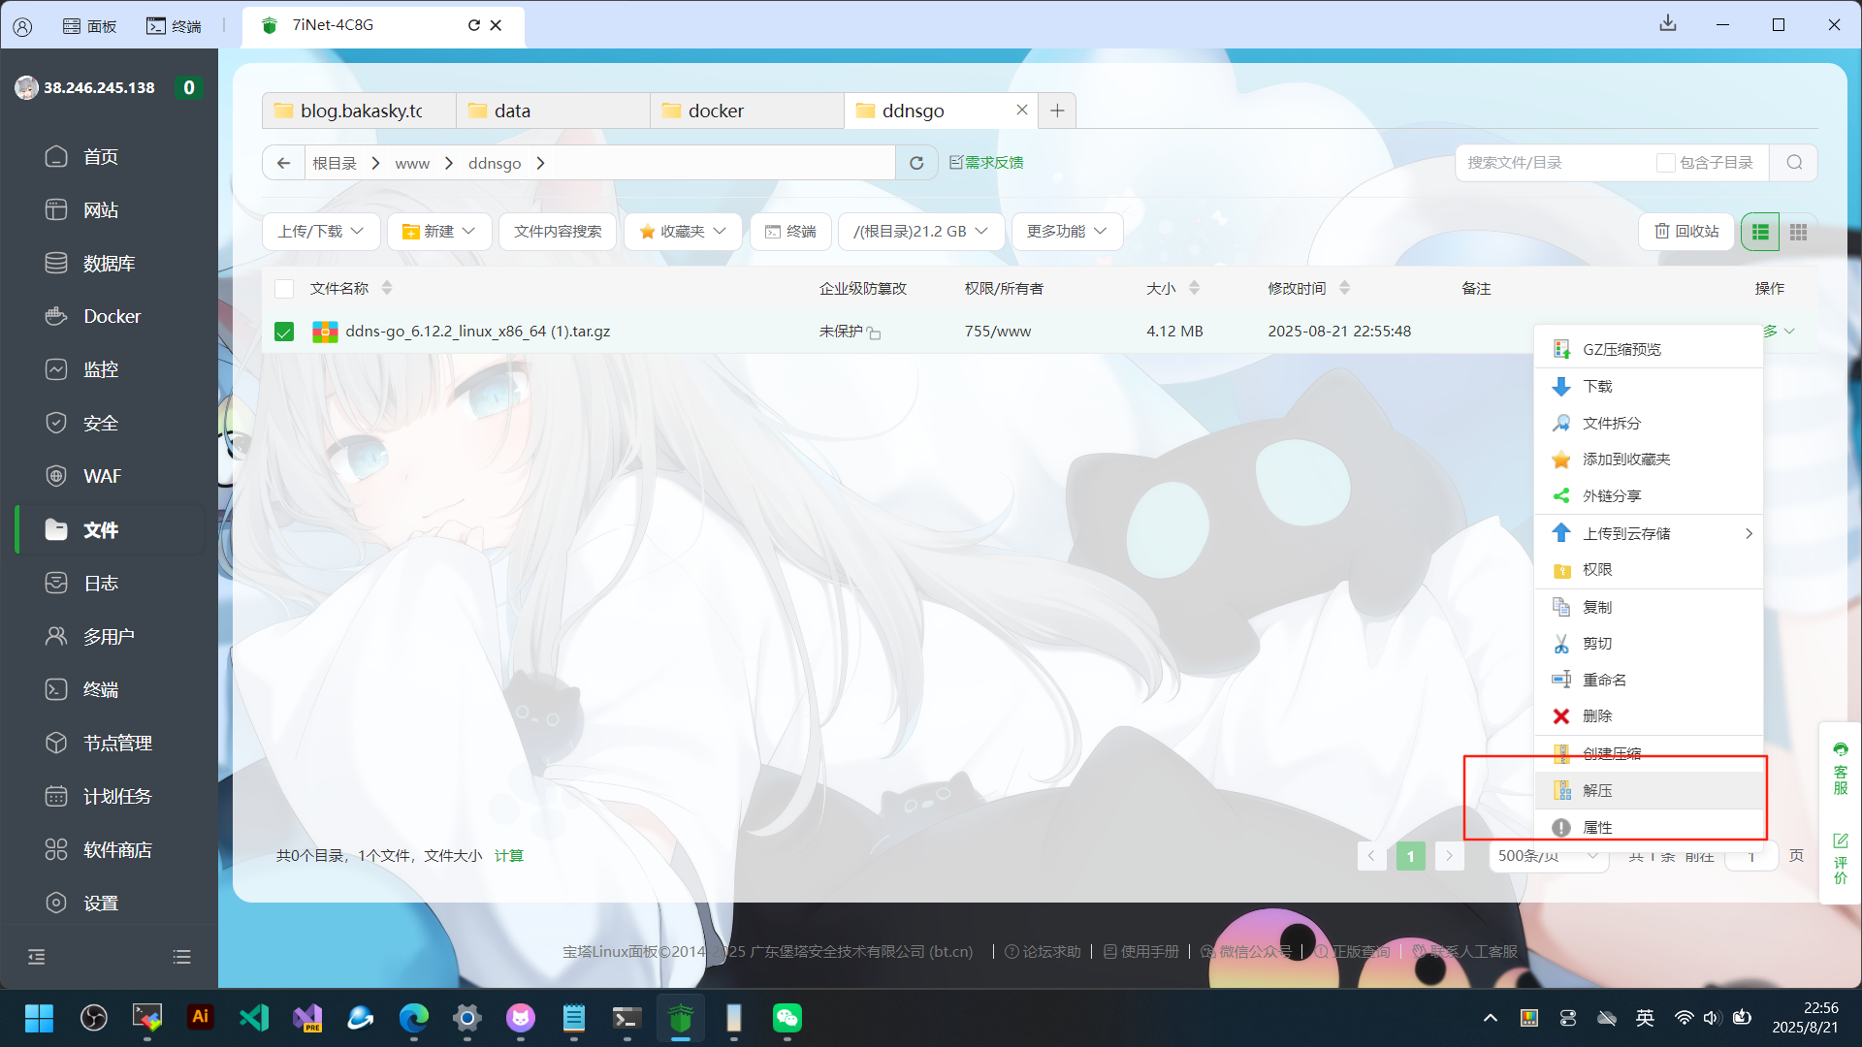Select 解压 from the context menu

(1597, 791)
